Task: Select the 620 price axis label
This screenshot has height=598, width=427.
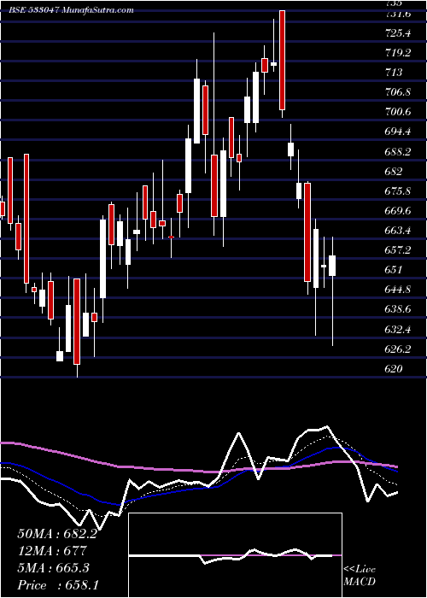Action: click(394, 369)
